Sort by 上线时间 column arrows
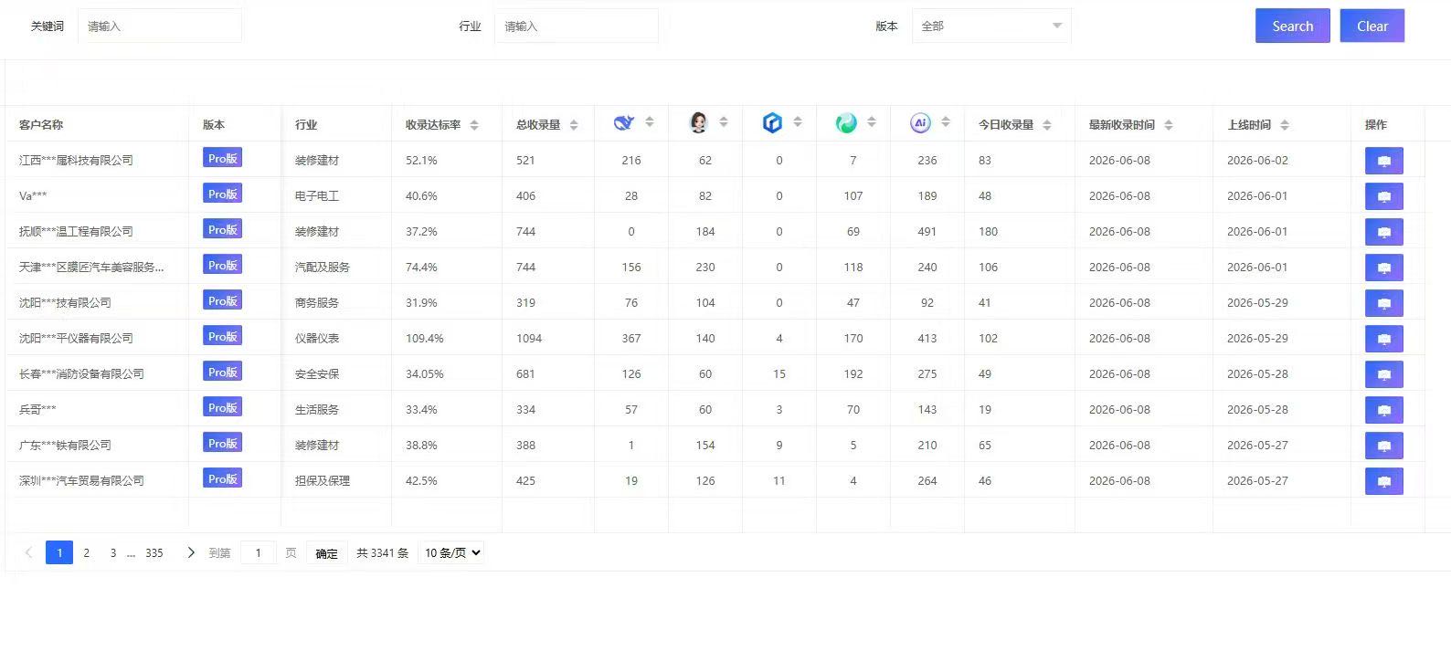Screen dimensions: 1451x672 (1285, 125)
